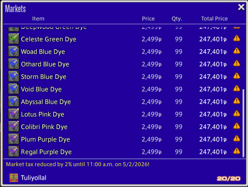The image size is (248, 187).
Task: Click the market list scrollbar thumb
Action: pyautogui.click(x=244, y=123)
